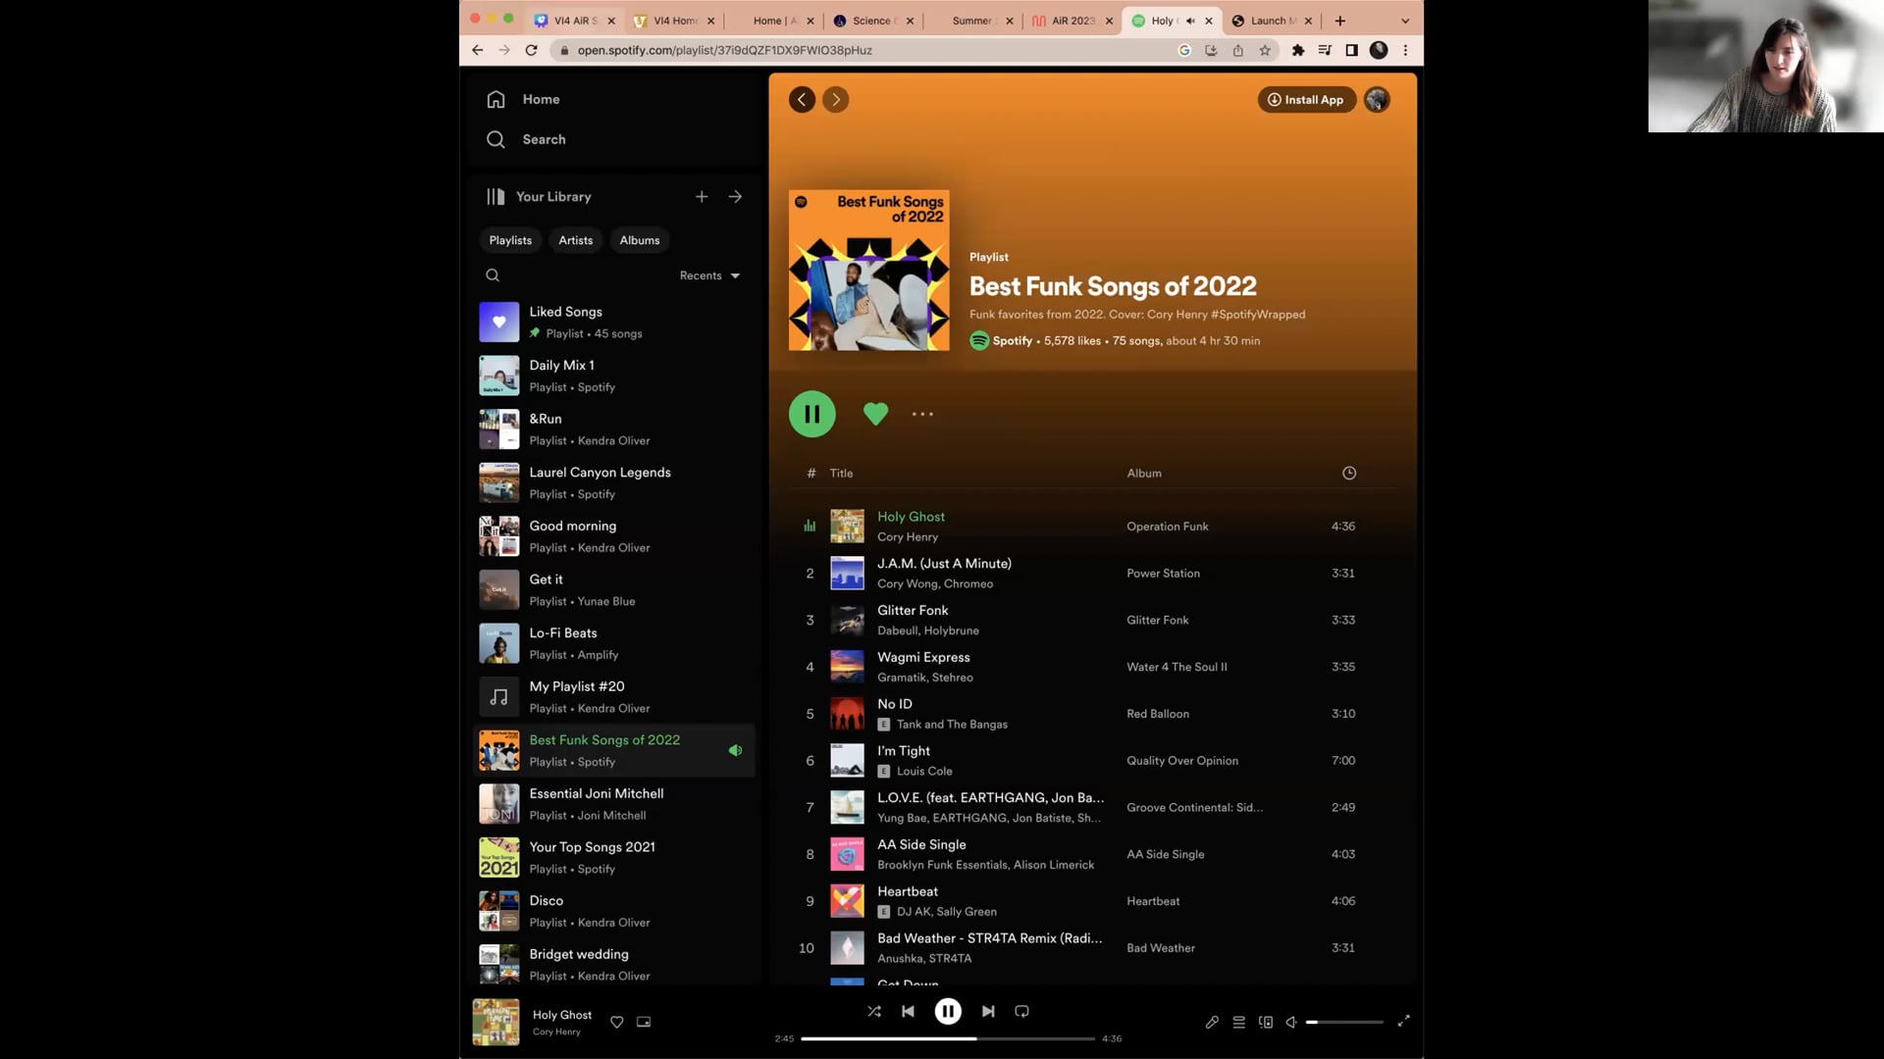
Task: Open the playlist's three-dot more options
Action: (922, 414)
